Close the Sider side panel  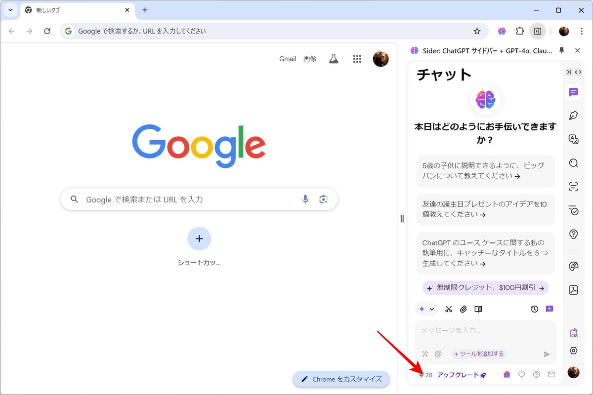(x=578, y=50)
